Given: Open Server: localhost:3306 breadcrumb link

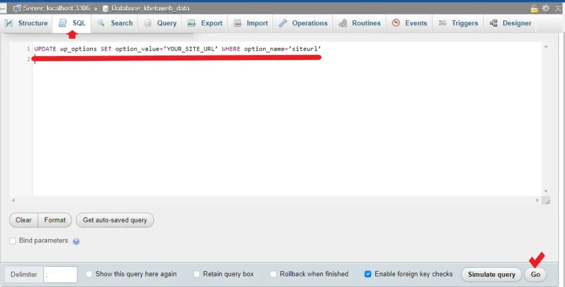Looking at the screenshot, I should 57,8.
